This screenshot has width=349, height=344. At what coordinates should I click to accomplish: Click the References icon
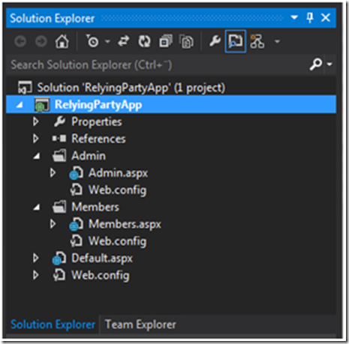(59, 139)
